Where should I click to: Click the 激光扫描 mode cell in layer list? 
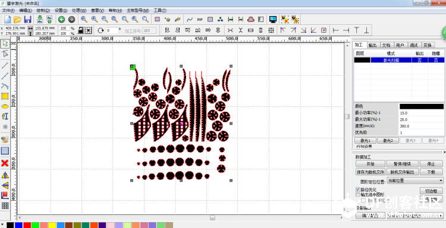[x=391, y=60]
